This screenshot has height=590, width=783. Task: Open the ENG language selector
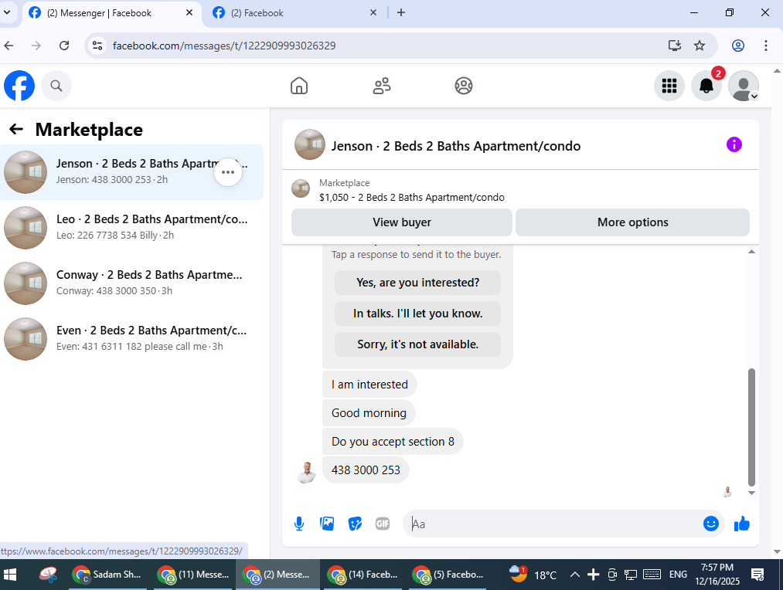point(678,575)
